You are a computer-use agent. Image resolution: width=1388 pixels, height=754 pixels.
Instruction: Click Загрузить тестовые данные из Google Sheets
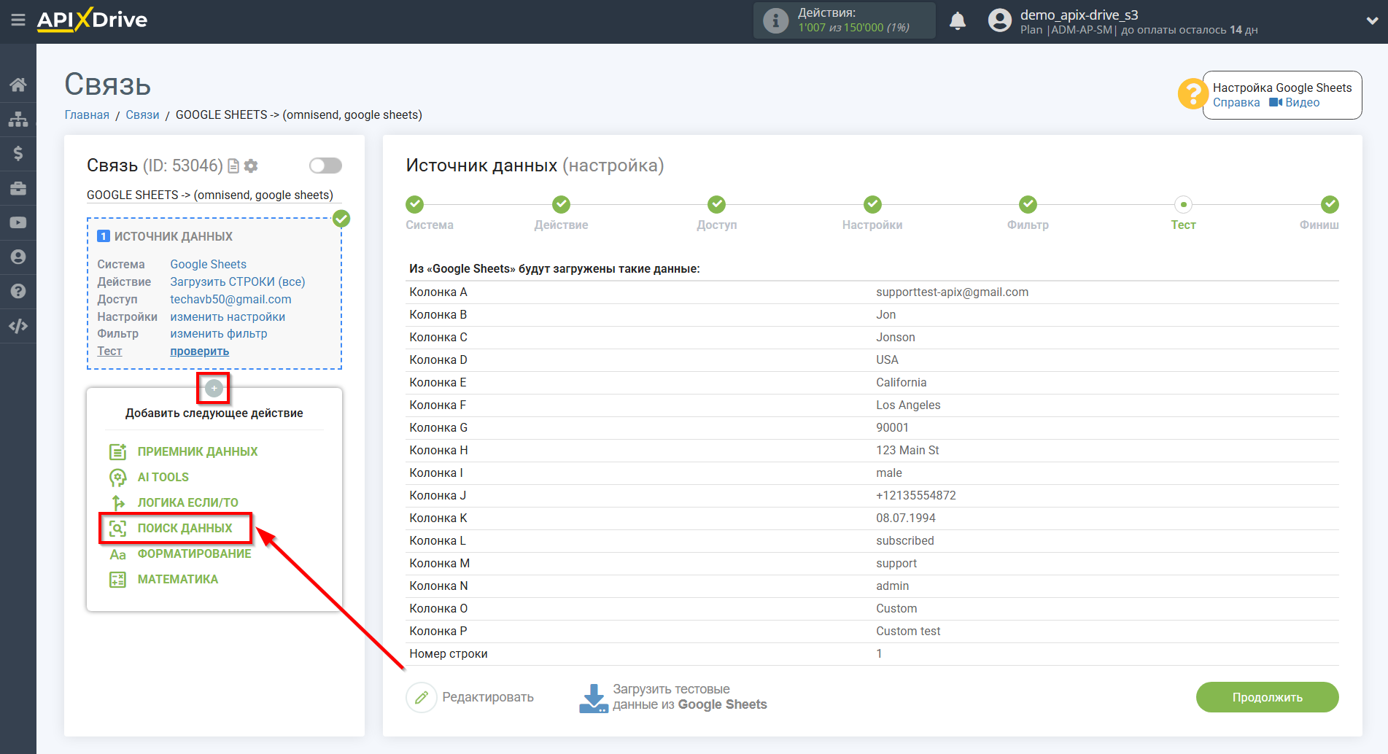[673, 697]
